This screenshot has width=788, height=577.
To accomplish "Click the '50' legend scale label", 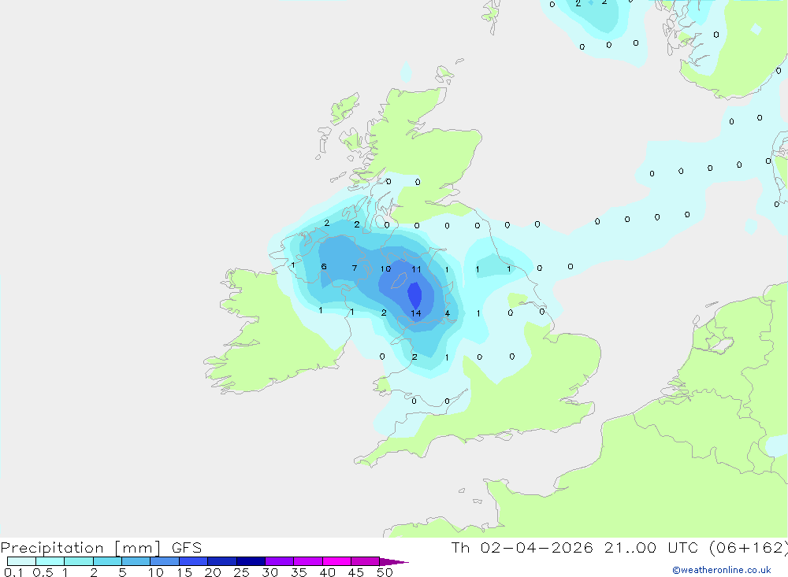I will point(385,572).
